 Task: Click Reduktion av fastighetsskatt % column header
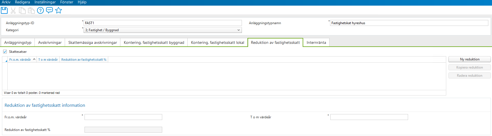(x=84, y=60)
